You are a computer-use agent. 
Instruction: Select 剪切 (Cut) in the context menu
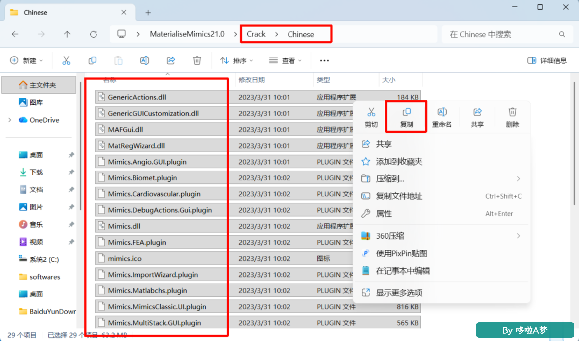pos(371,117)
